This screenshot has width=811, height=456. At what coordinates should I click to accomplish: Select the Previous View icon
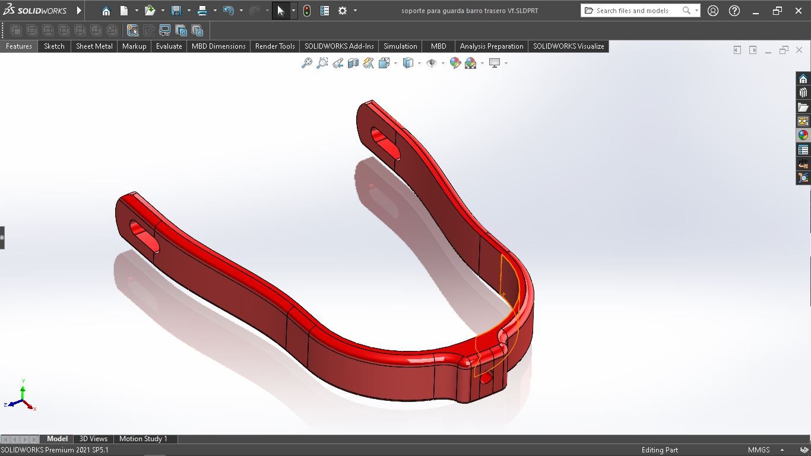[337, 62]
